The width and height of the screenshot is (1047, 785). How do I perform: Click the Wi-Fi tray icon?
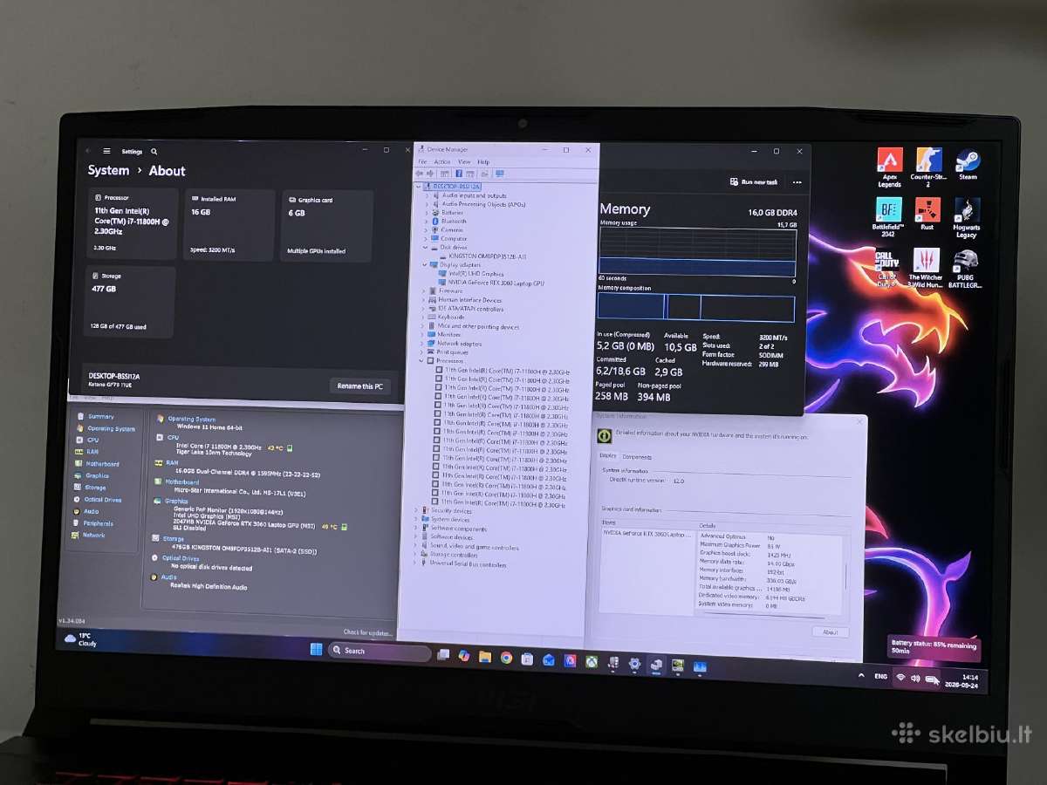pos(900,678)
